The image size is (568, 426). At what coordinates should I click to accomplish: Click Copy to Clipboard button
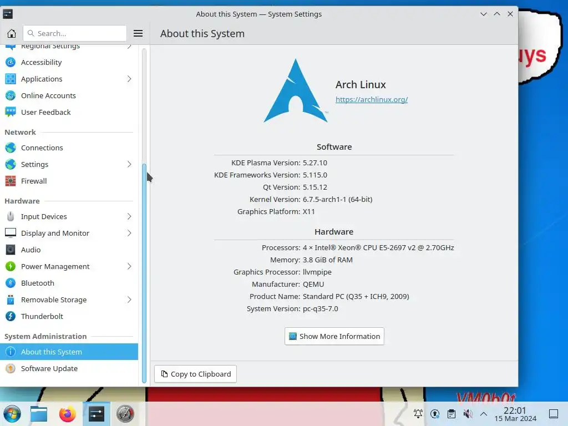(196, 374)
